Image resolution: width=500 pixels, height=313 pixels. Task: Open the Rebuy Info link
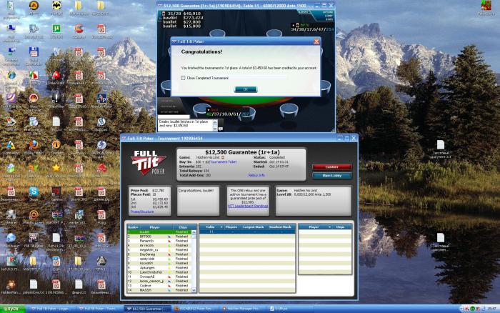[256, 175]
